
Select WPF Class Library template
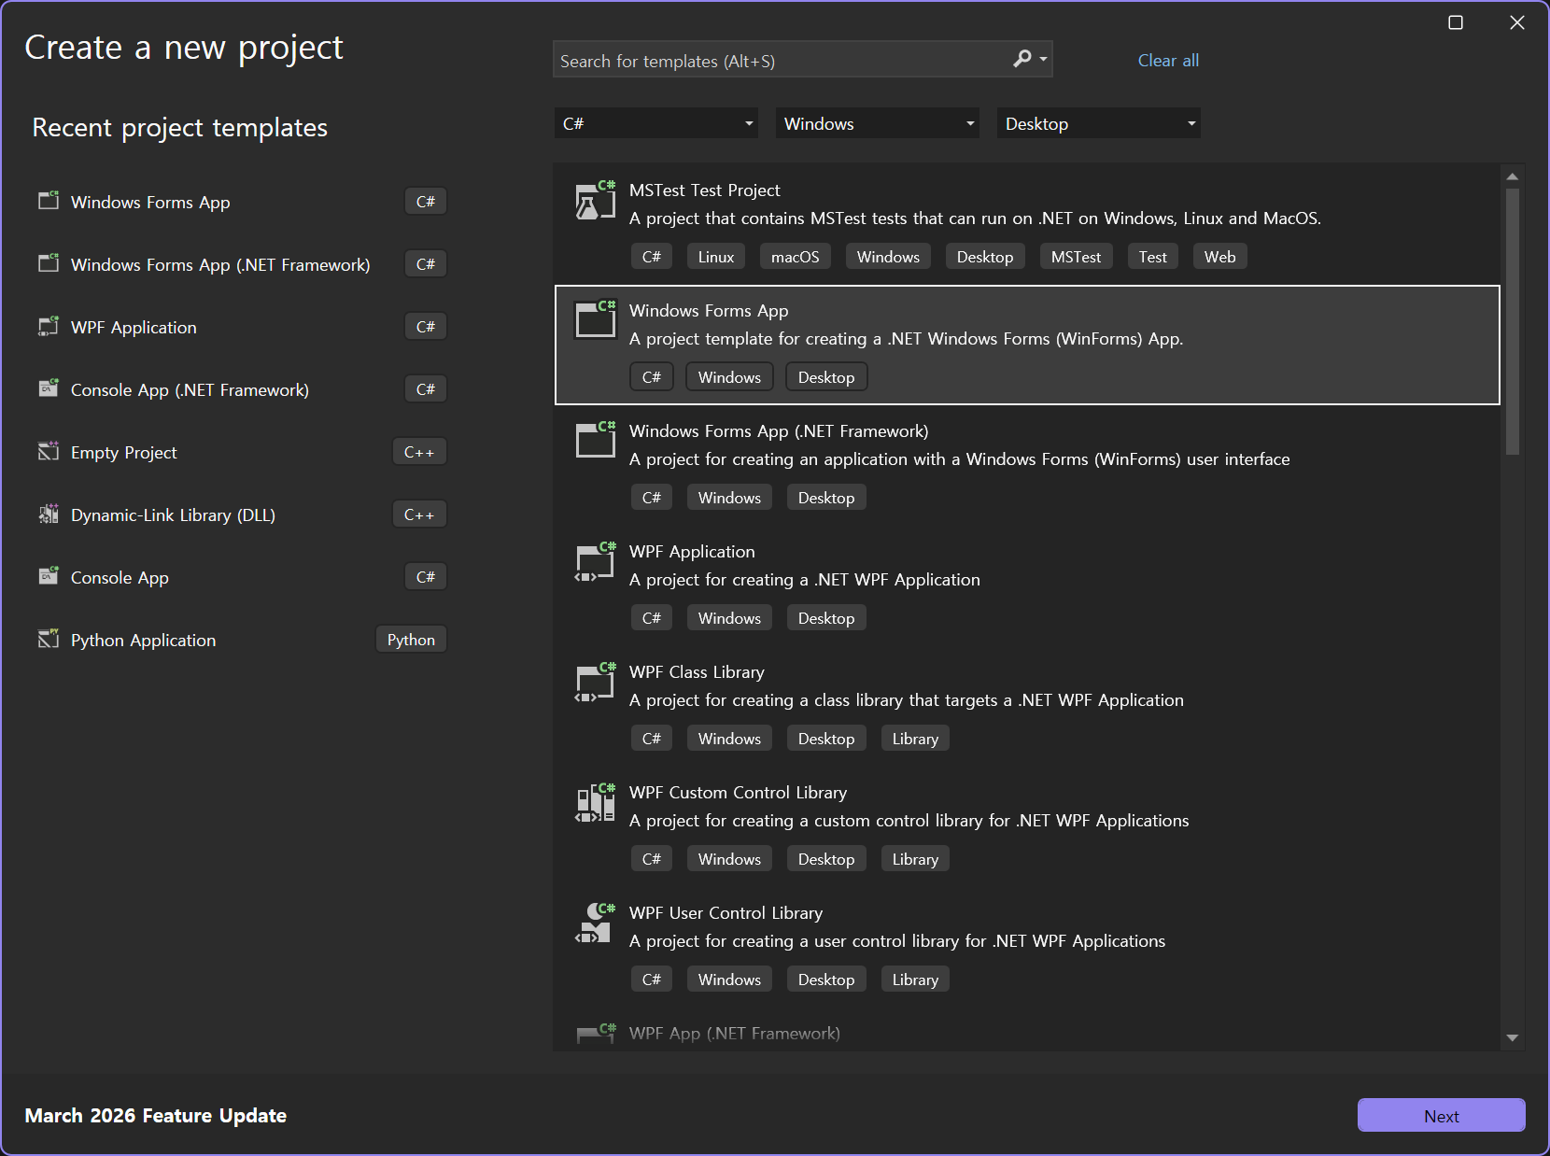[x=1027, y=706]
